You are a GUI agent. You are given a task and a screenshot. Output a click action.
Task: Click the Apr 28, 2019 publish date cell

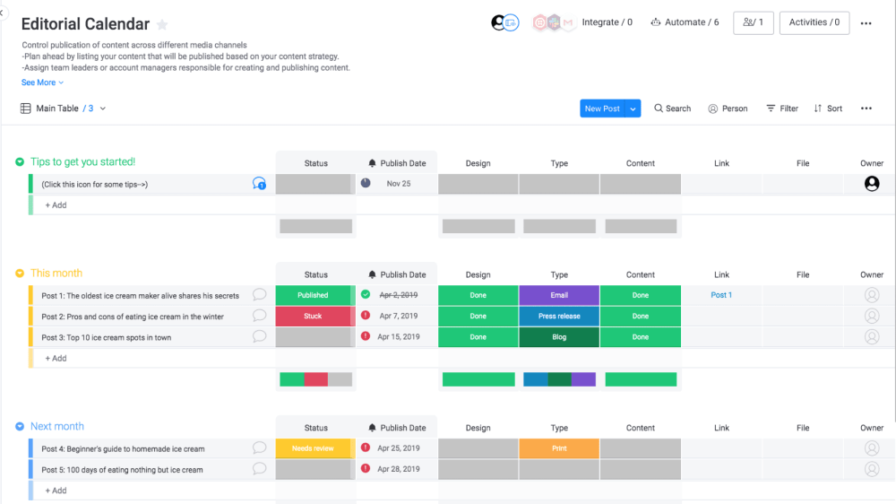click(399, 469)
